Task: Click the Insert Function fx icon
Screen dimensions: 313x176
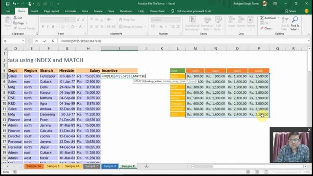Action: (x=53, y=41)
